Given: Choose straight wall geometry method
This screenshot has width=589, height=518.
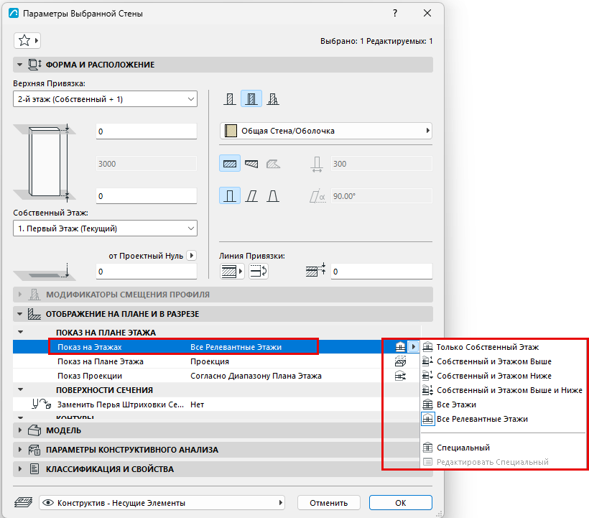Looking at the screenshot, I should (230, 164).
